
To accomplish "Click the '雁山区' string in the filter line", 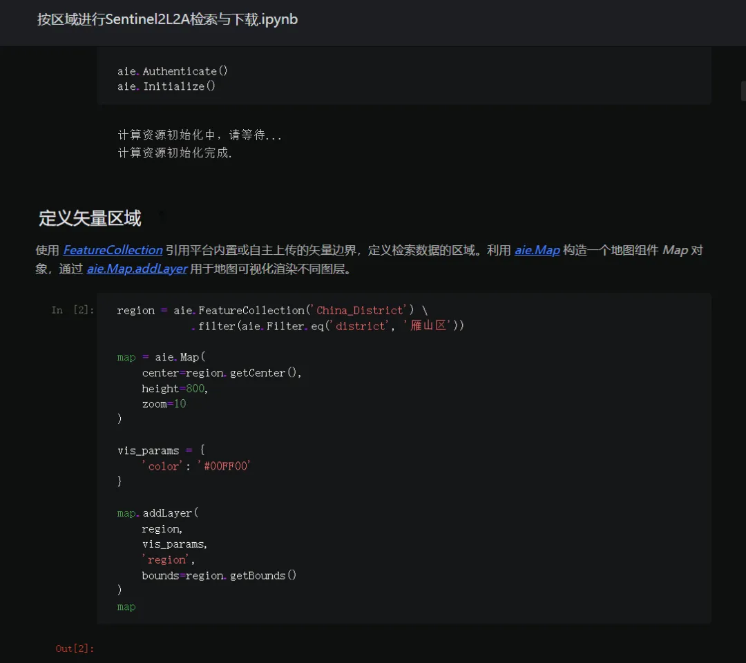I will (x=428, y=326).
